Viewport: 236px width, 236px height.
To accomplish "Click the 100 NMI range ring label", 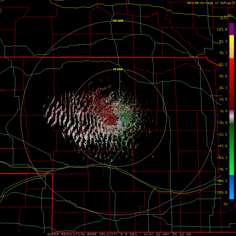I will pyautogui.click(x=118, y=21).
